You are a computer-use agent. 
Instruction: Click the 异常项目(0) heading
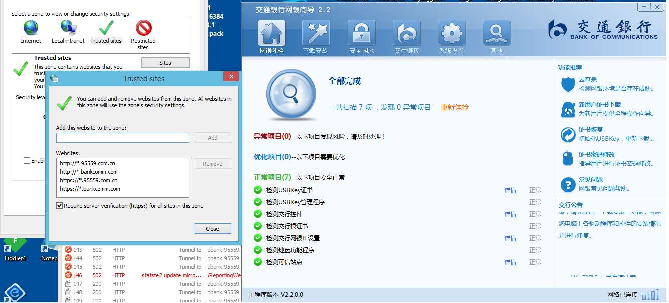[x=272, y=136]
